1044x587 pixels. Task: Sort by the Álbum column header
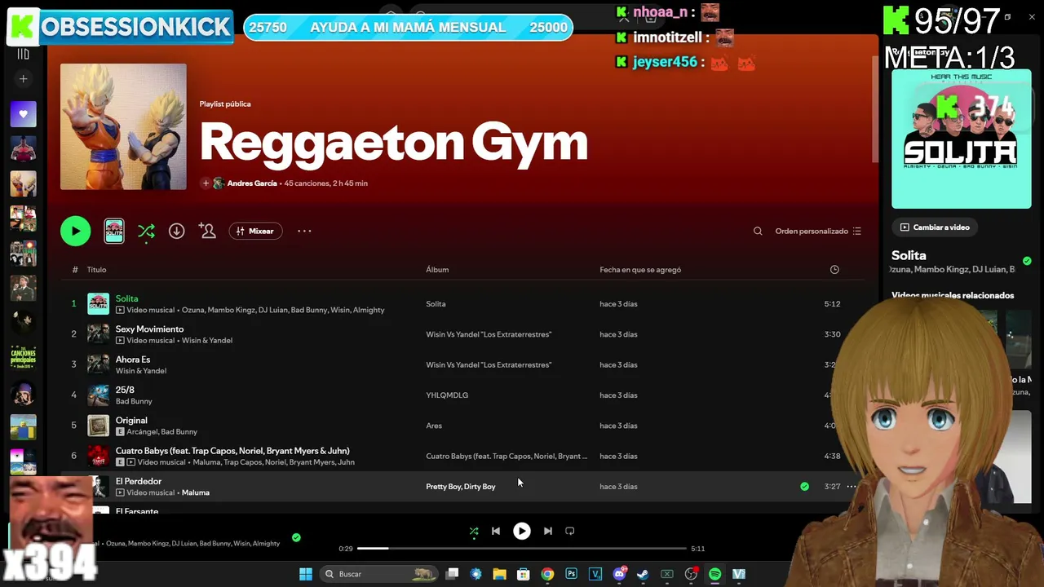pos(437,270)
